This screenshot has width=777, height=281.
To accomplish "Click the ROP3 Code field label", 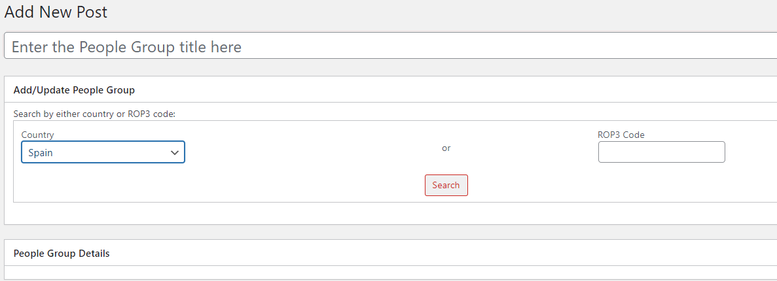I will [x=621, y=135].
